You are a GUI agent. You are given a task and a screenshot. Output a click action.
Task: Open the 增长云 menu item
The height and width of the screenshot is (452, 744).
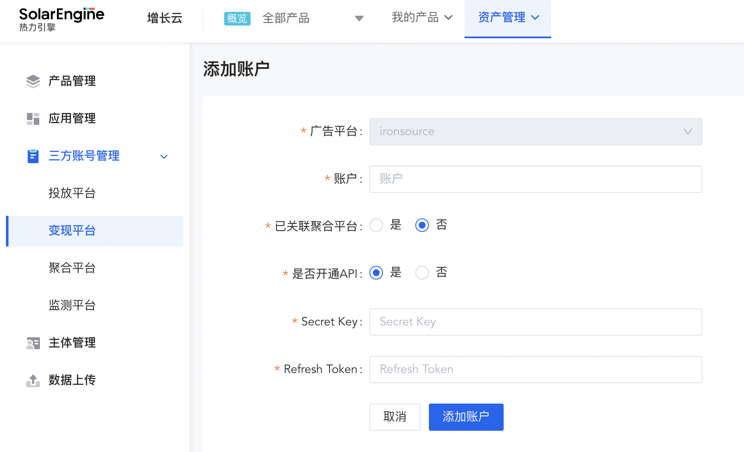(165, 19)
